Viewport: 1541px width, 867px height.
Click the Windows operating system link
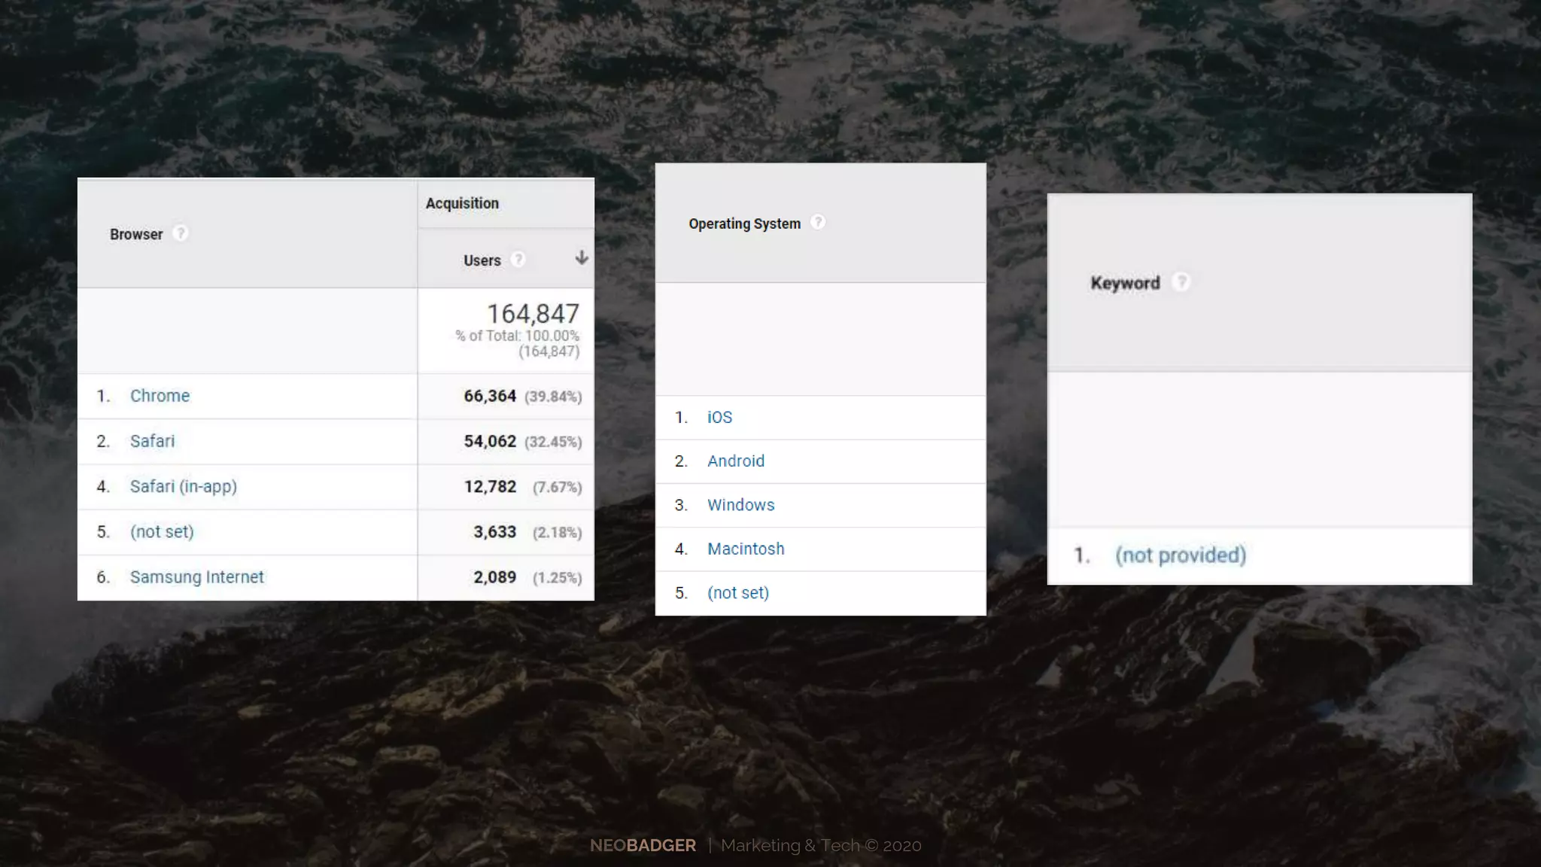click(x=740, y=505)
